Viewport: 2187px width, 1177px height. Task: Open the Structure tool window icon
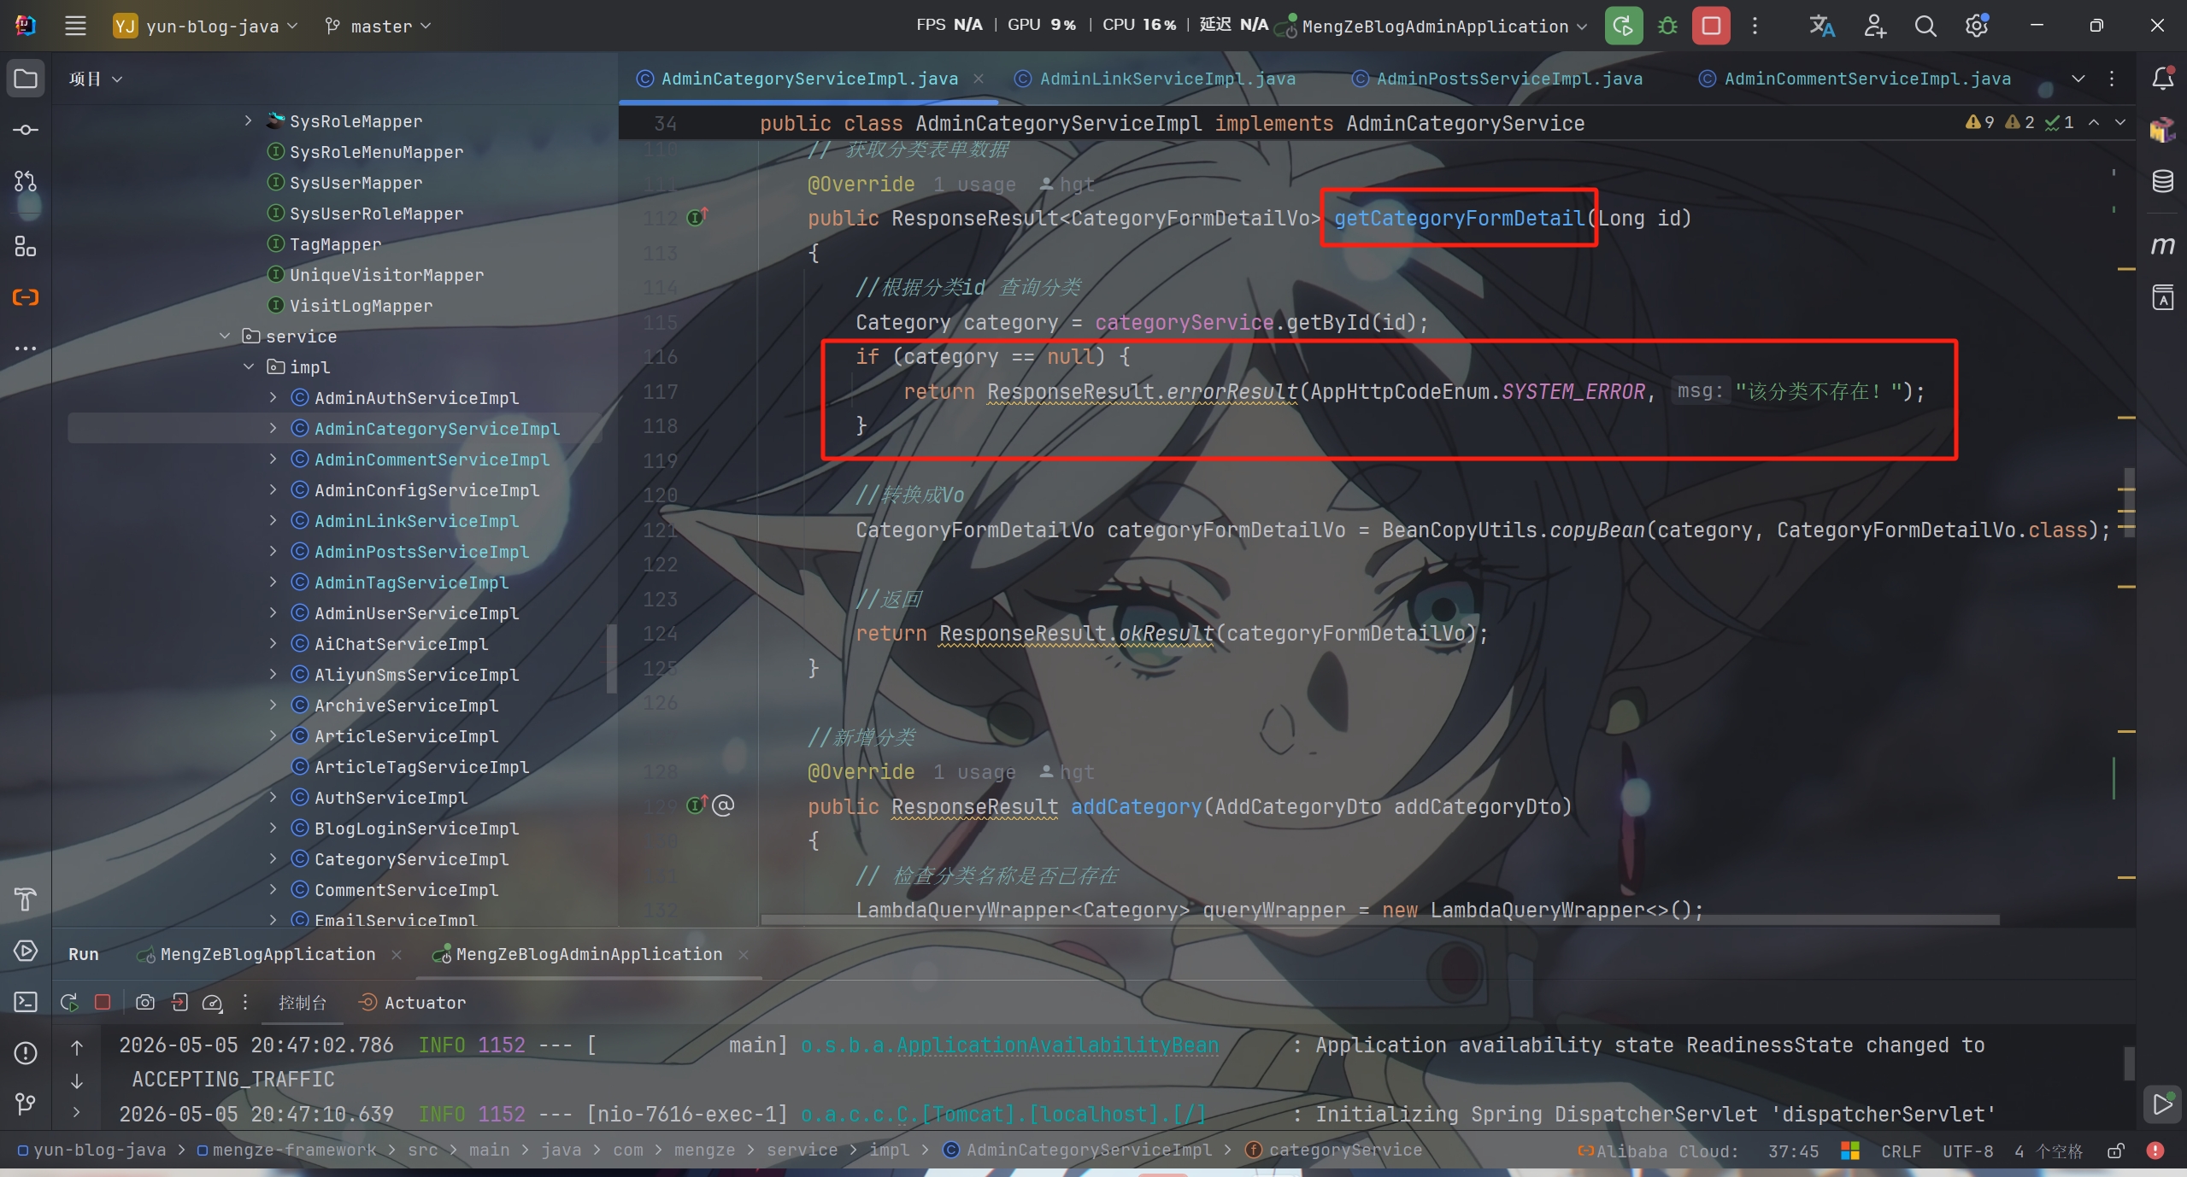tap(26, 247)
